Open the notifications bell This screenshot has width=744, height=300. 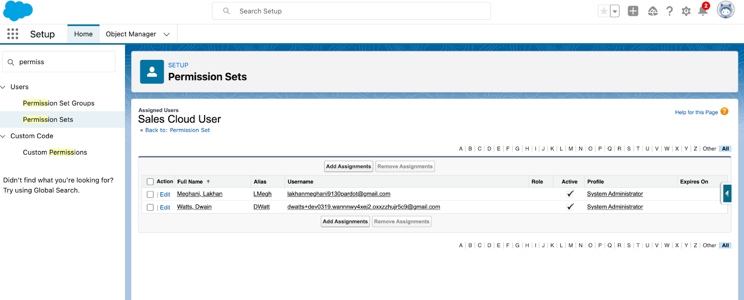click(703, 10)
